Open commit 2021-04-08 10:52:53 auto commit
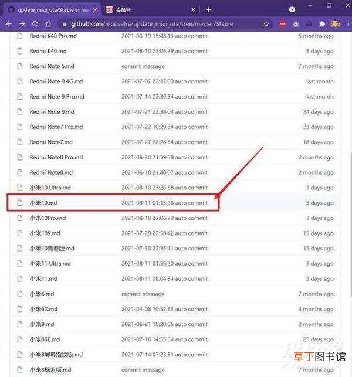The width and height of the screenshot is (352, 377). [x=164, y=309]
